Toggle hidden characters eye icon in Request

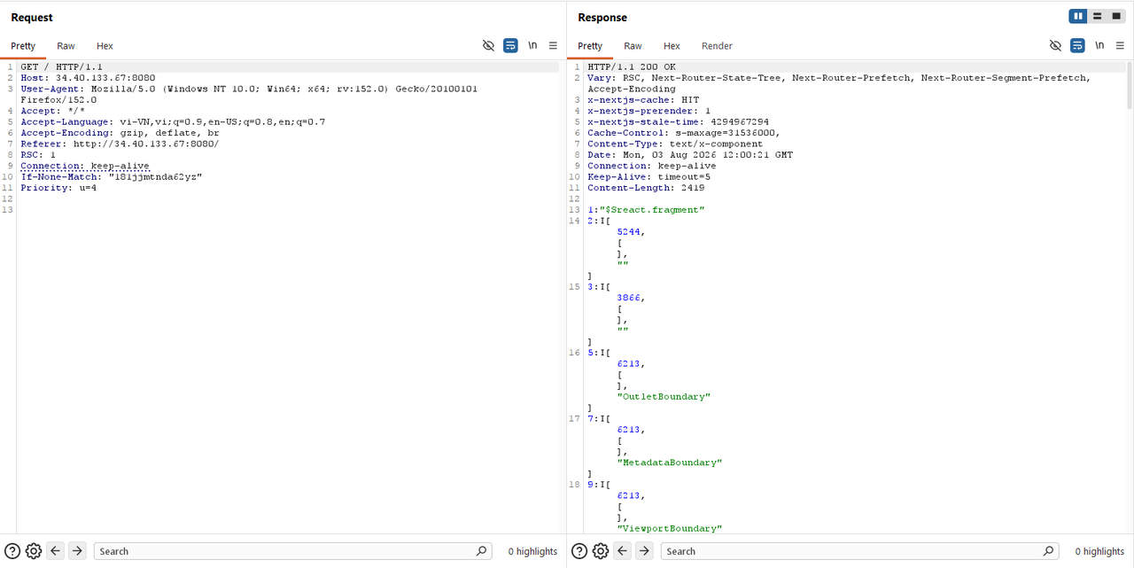(x=488, y=45)
